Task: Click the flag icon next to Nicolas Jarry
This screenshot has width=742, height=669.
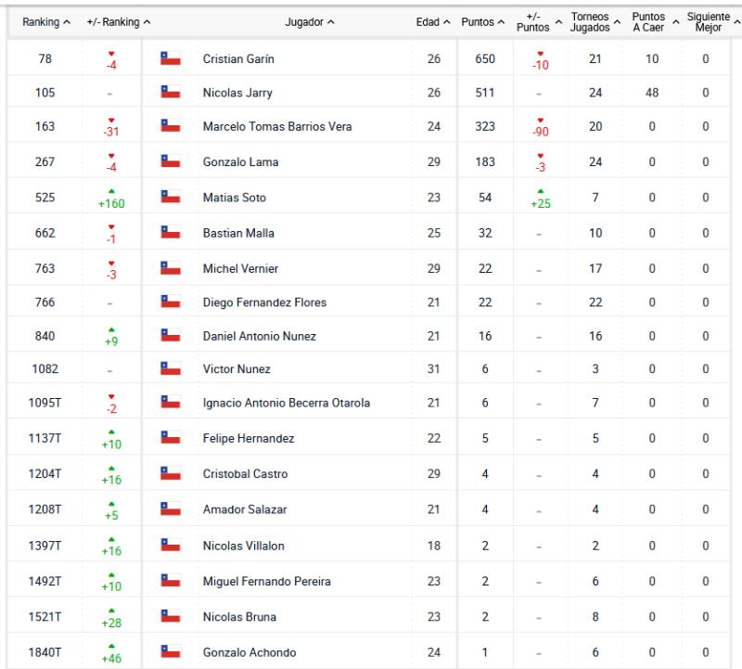Action: pyautogui.click(x=170, y=93)
